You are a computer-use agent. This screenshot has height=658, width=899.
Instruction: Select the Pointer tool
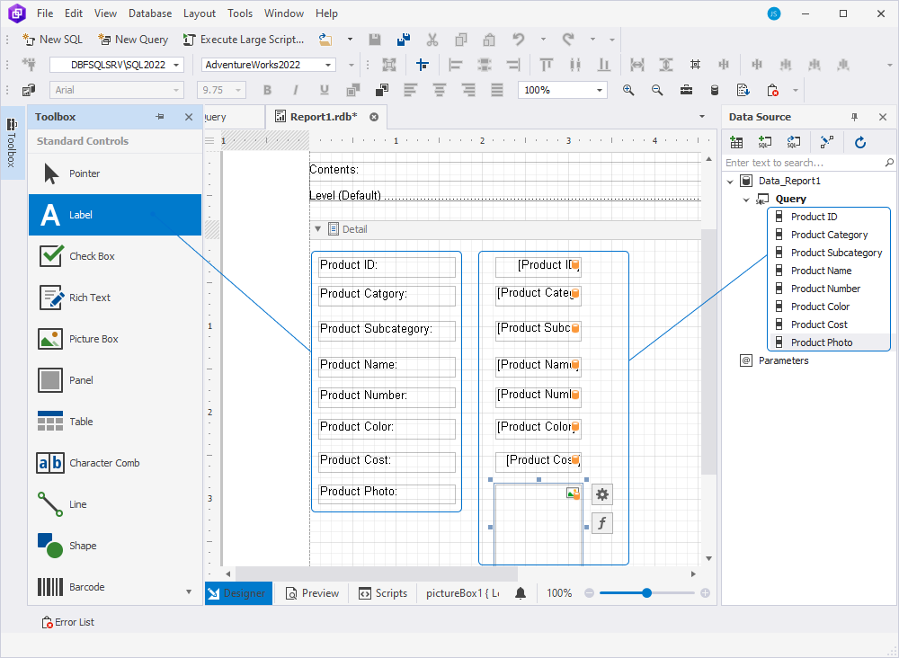tap(115, 173)
